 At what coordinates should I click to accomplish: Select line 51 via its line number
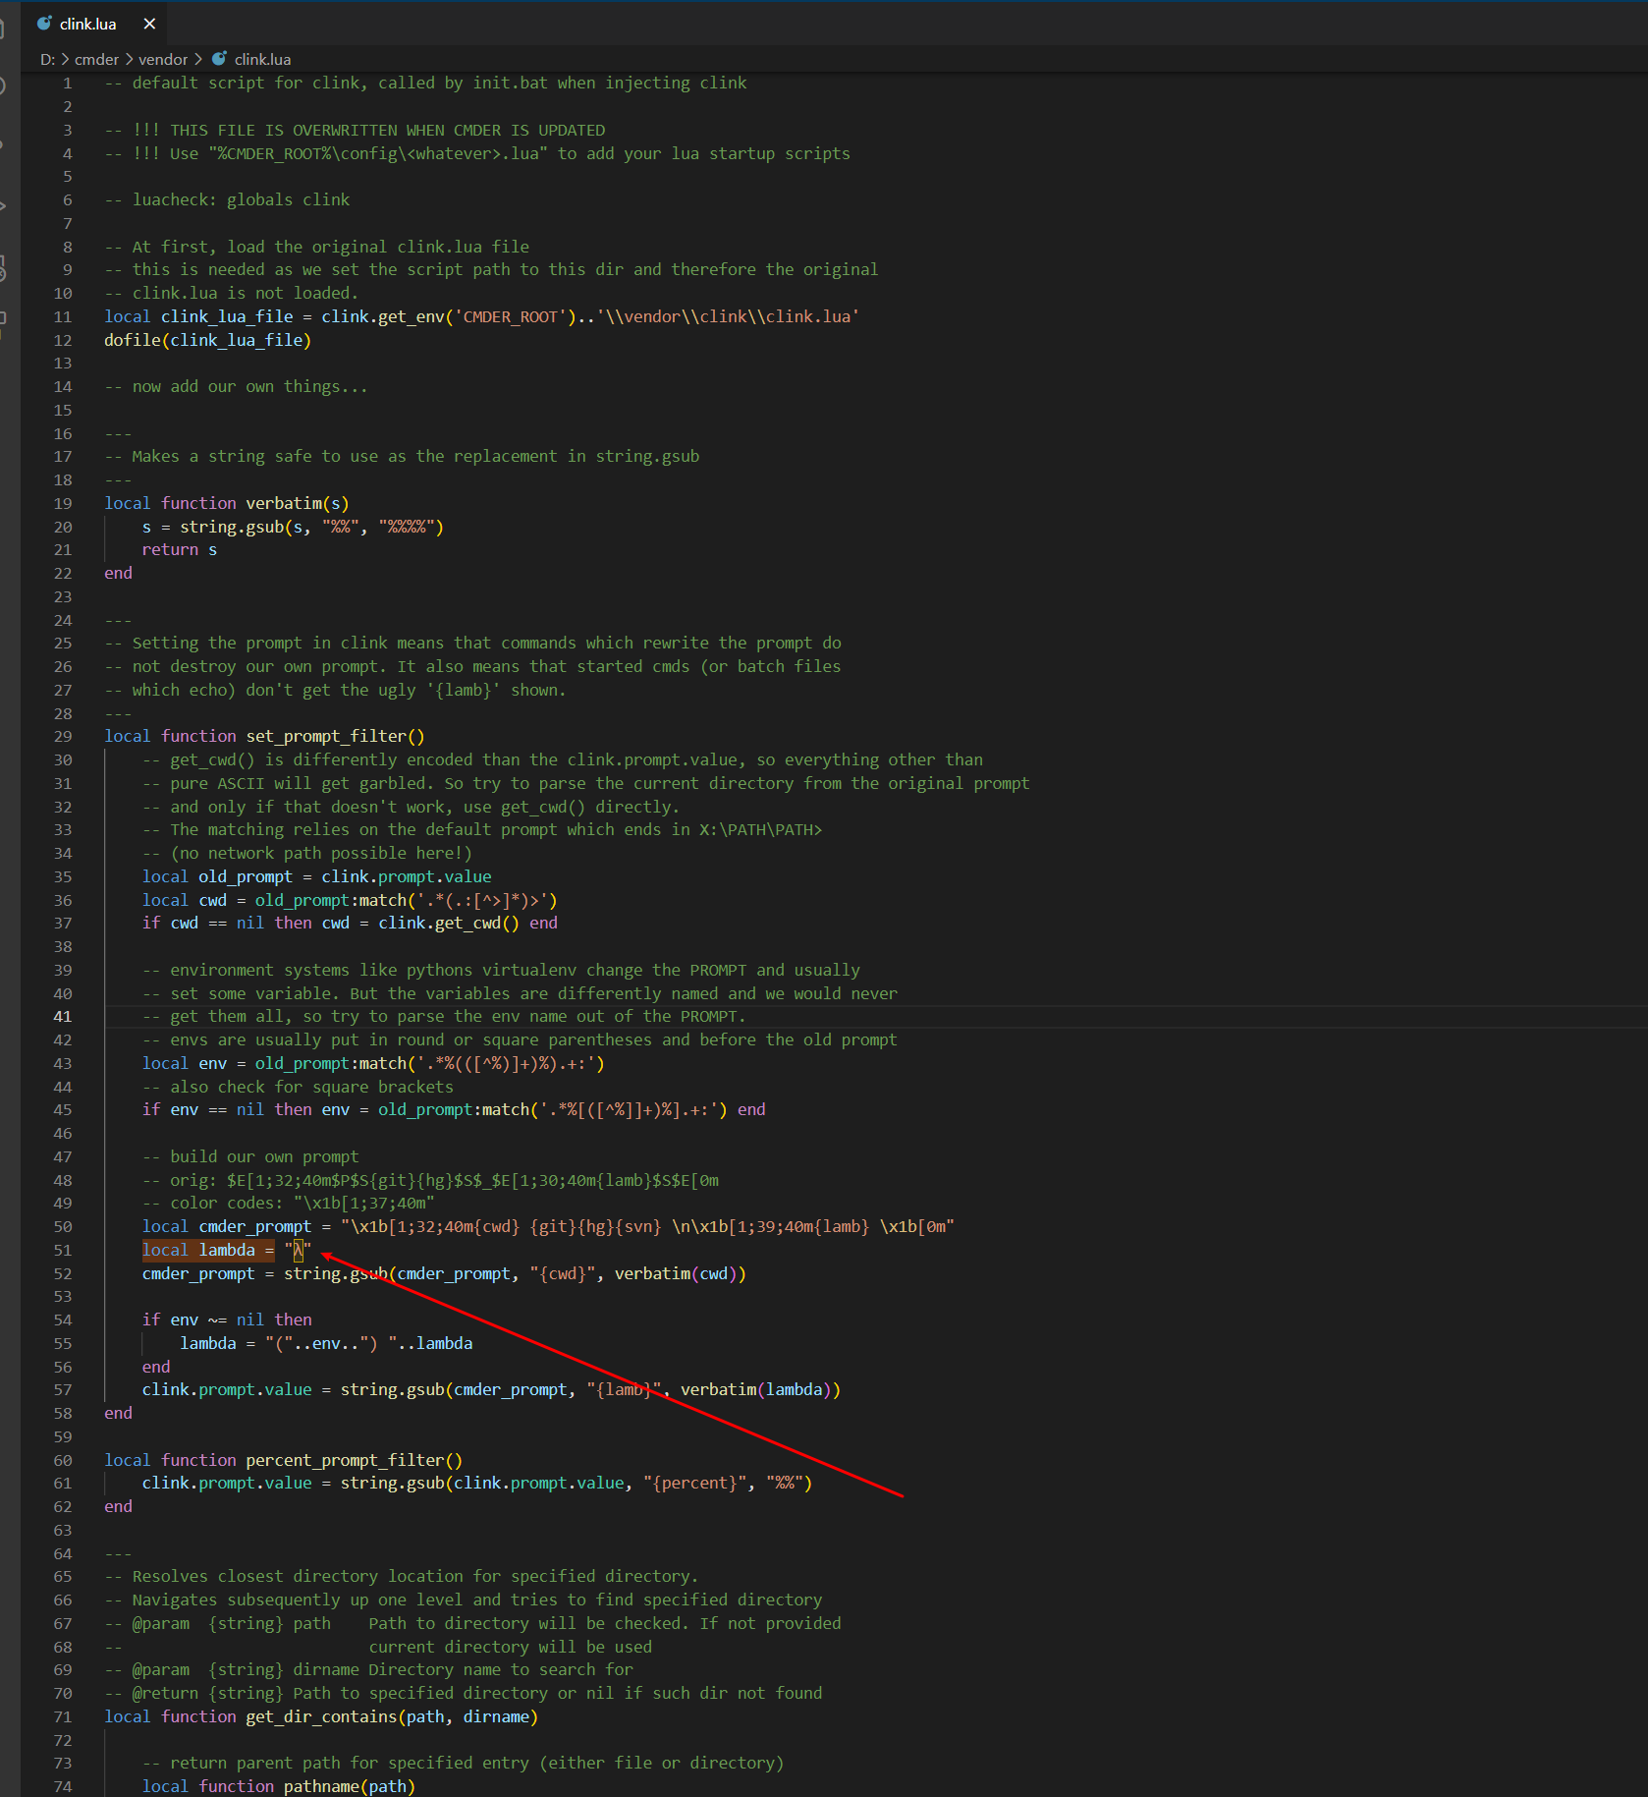tap(63, 1251)
